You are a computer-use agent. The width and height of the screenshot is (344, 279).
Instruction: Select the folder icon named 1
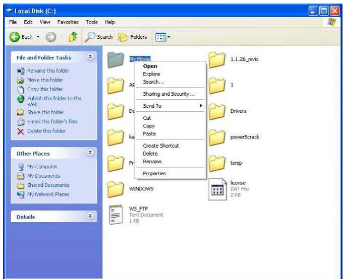[x=217, y=86]
